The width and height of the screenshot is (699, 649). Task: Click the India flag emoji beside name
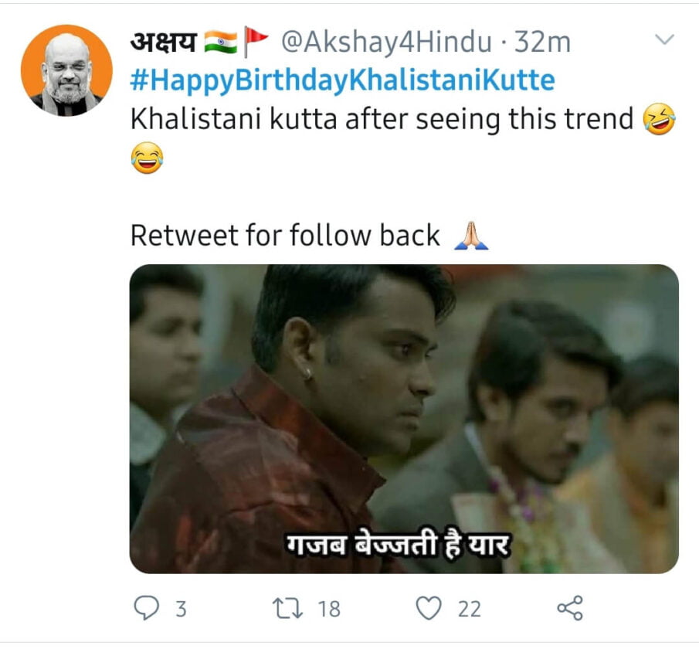220,42
